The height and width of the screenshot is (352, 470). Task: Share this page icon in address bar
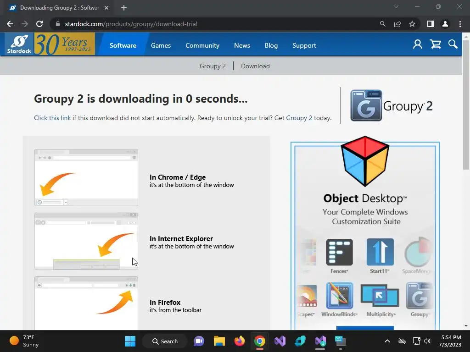point(397,24)
